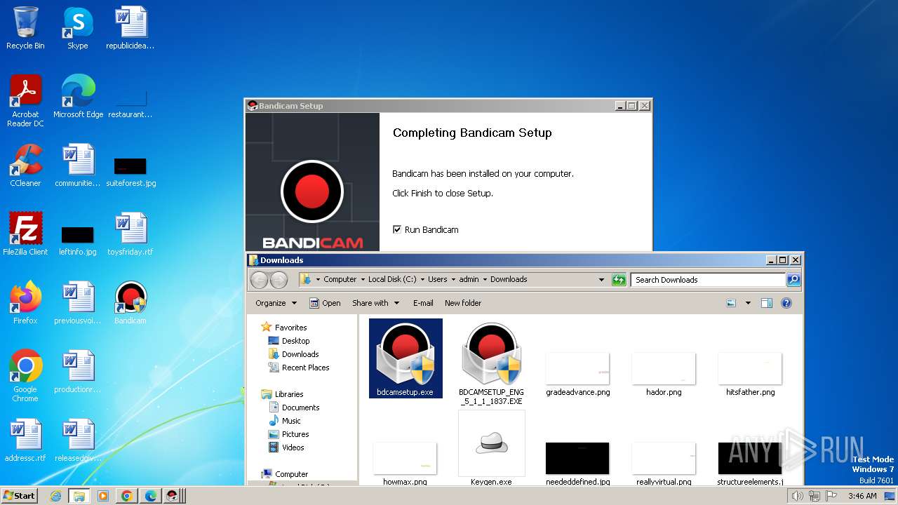Image resolution: width=898 pixels, height=505 pixels.
Task: Select the Keygen.exe file
Action: tap(491, 449)
